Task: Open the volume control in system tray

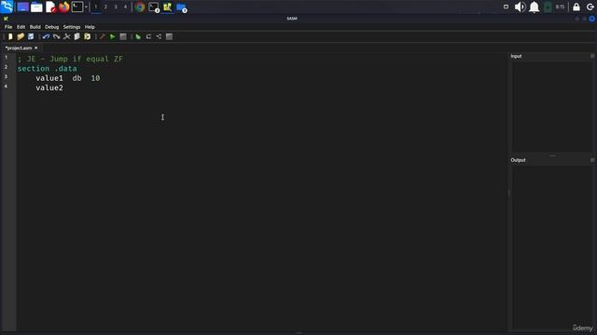Action: [520, 7]
